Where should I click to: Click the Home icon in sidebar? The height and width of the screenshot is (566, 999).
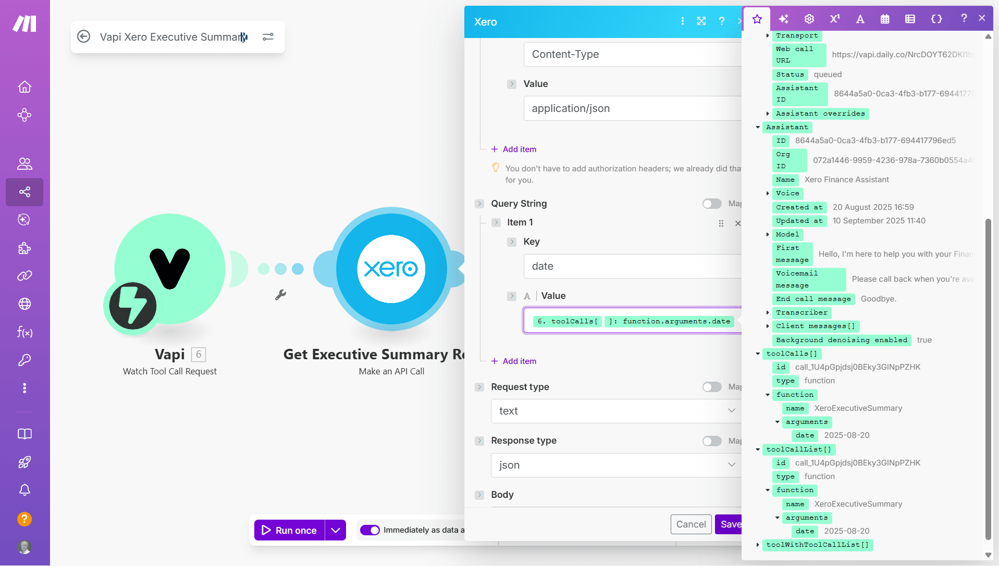coord(24,87)
